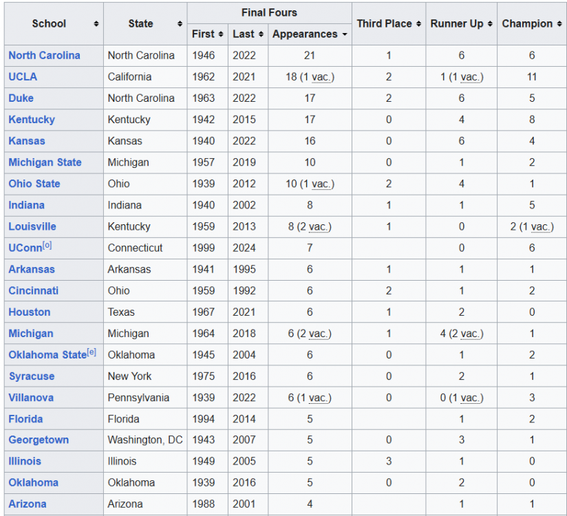Screen dimensions: 567x516
Task: Go to the Georgetown school link
Action: (39, 440)
